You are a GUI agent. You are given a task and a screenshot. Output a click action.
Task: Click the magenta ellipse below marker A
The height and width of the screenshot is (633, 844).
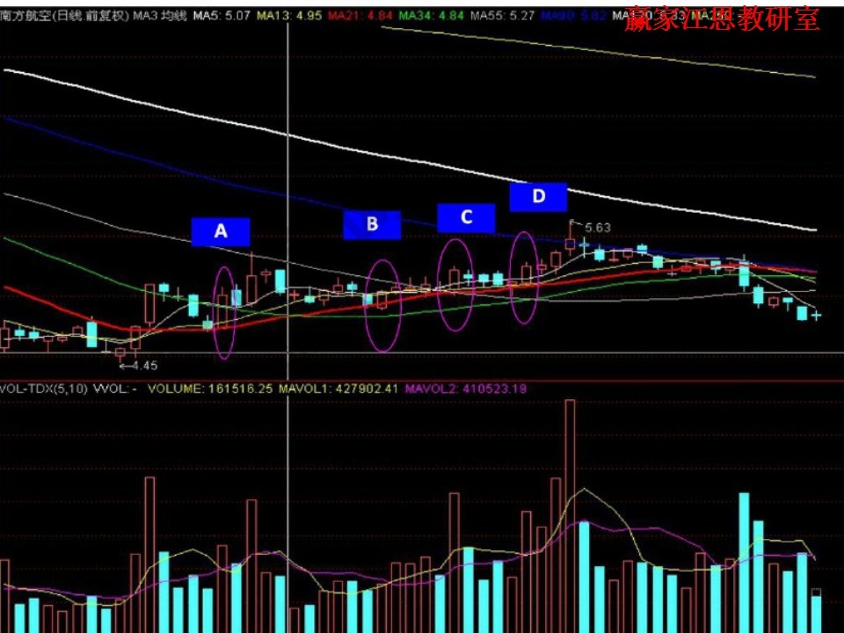(x=225, y=312)
